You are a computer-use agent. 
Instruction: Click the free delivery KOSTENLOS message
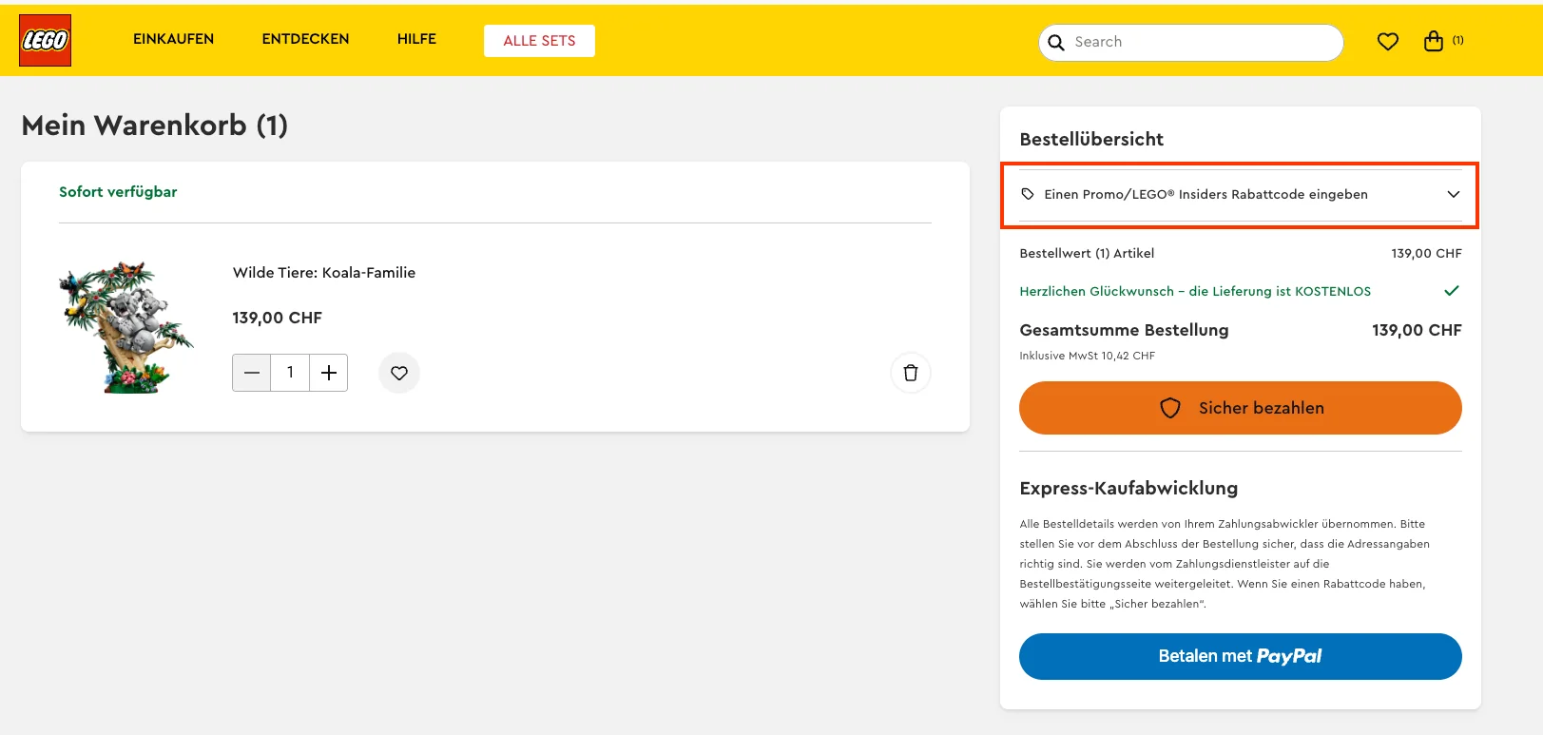coord(1195,291)
